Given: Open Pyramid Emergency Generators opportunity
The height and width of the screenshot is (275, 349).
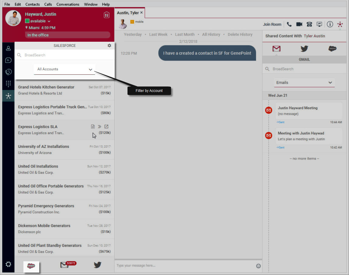Looking at the screenshot, I should click(64, 209).
